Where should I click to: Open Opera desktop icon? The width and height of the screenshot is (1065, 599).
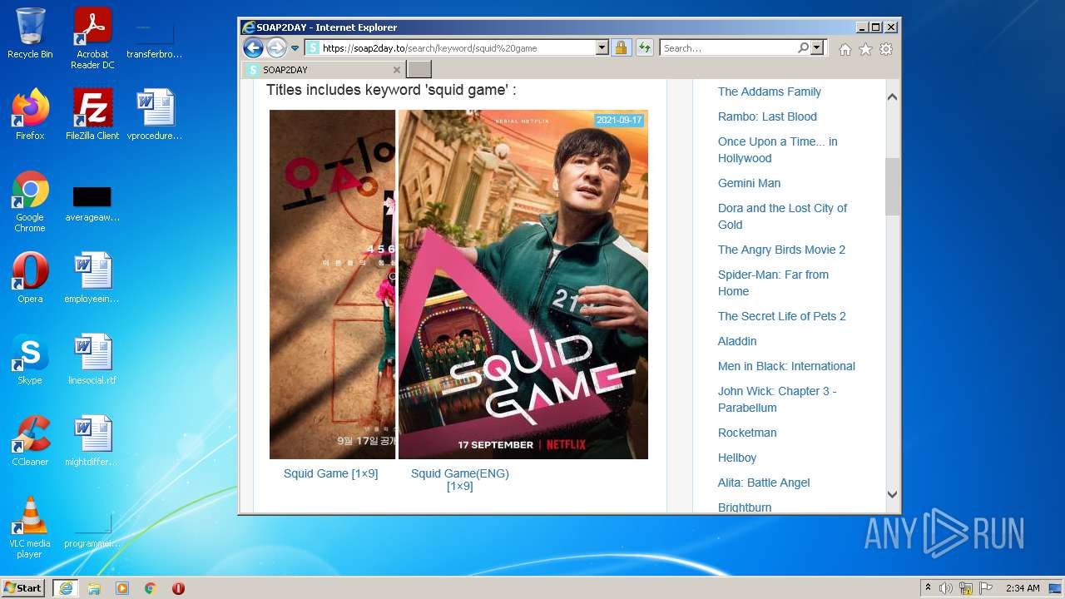point(30,278)
